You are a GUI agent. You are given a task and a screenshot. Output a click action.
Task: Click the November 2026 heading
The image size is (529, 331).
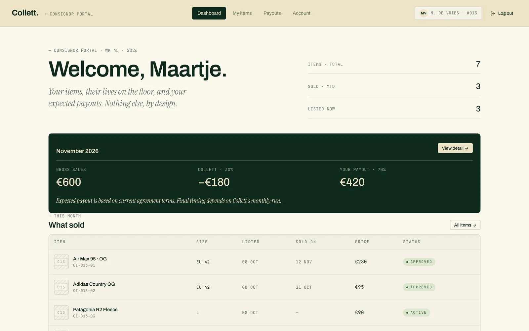[77, 151]
